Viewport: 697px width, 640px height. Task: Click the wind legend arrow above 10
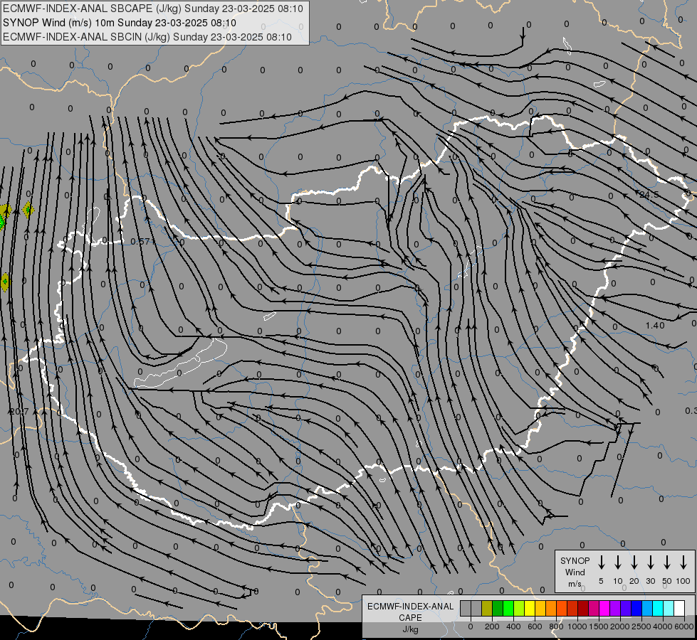point(618,562)
